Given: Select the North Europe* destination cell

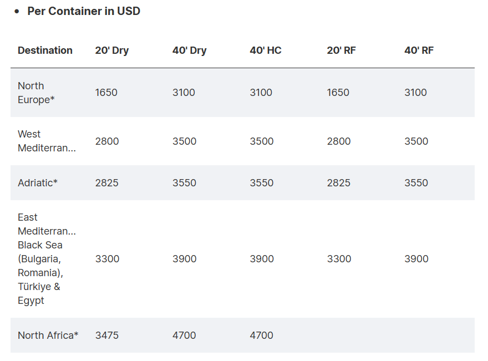Looking at the screenshot, I should pyautogui.click(x=36, y=93).
